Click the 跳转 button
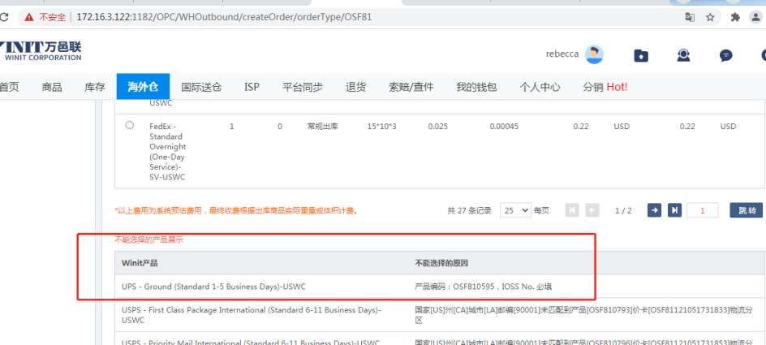The image size is (766, 345). pyautogui.click(x=746, y=210)
